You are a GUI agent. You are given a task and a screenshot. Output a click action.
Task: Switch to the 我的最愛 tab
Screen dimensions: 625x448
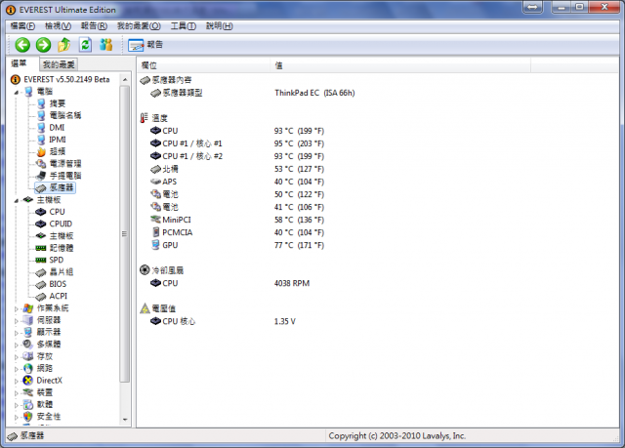tap(59, 64)
